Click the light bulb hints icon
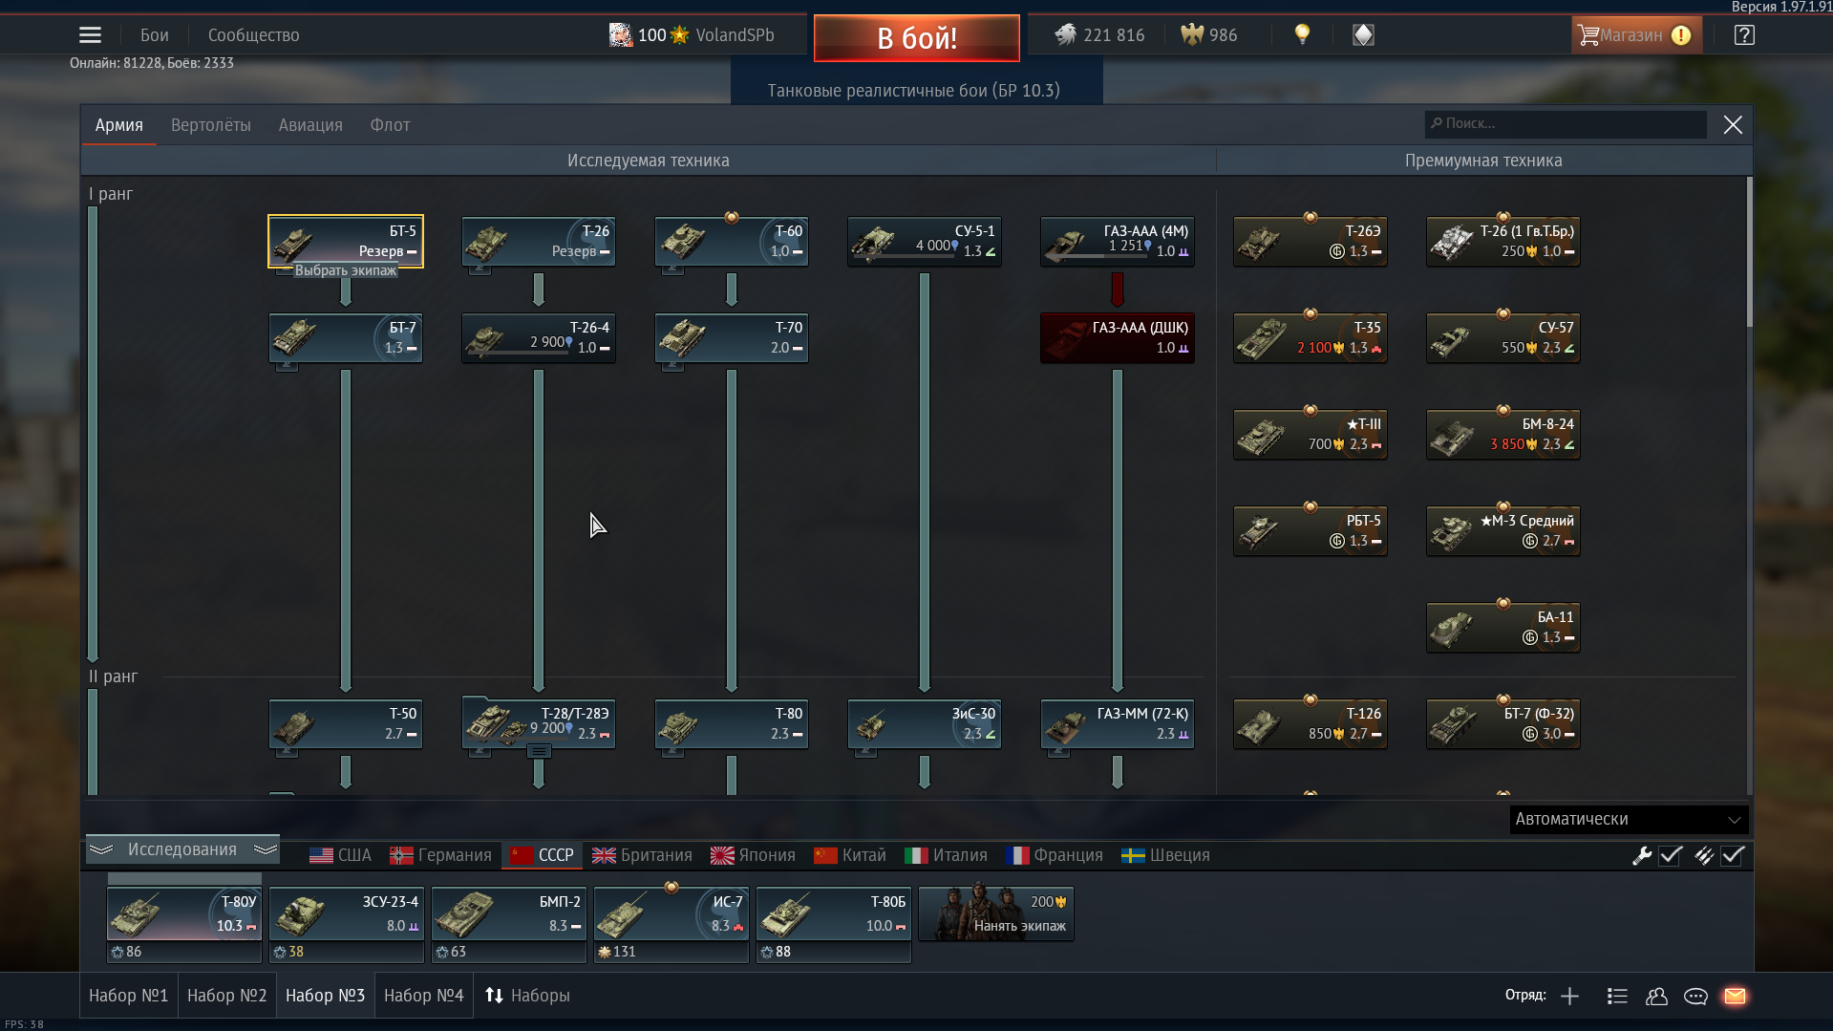Screen dimensions: 1833x1031 tap(1302, 35)
